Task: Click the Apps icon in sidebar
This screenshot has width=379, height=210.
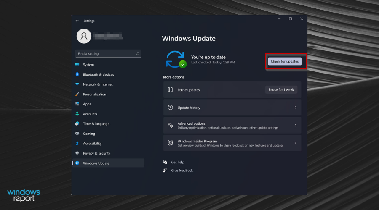Action: 77,104
